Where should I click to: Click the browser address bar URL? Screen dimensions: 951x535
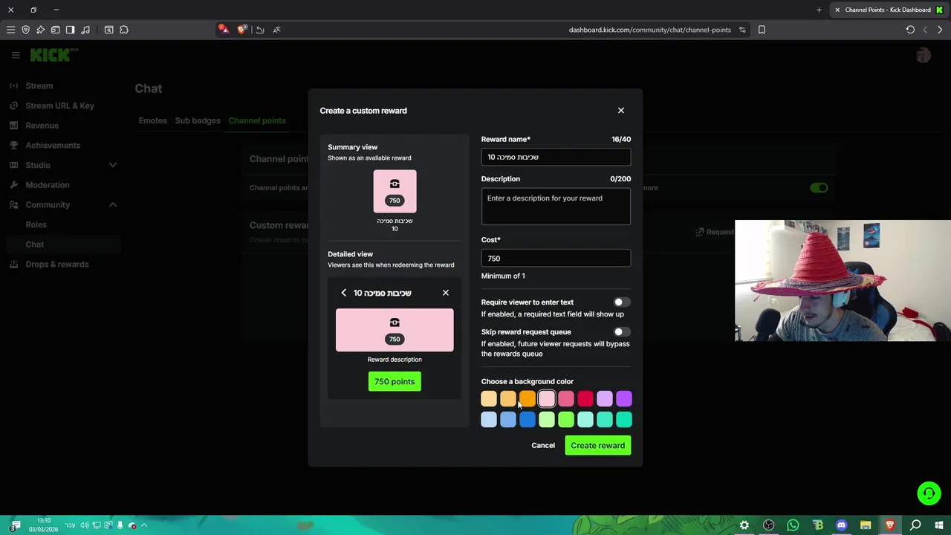649,30
